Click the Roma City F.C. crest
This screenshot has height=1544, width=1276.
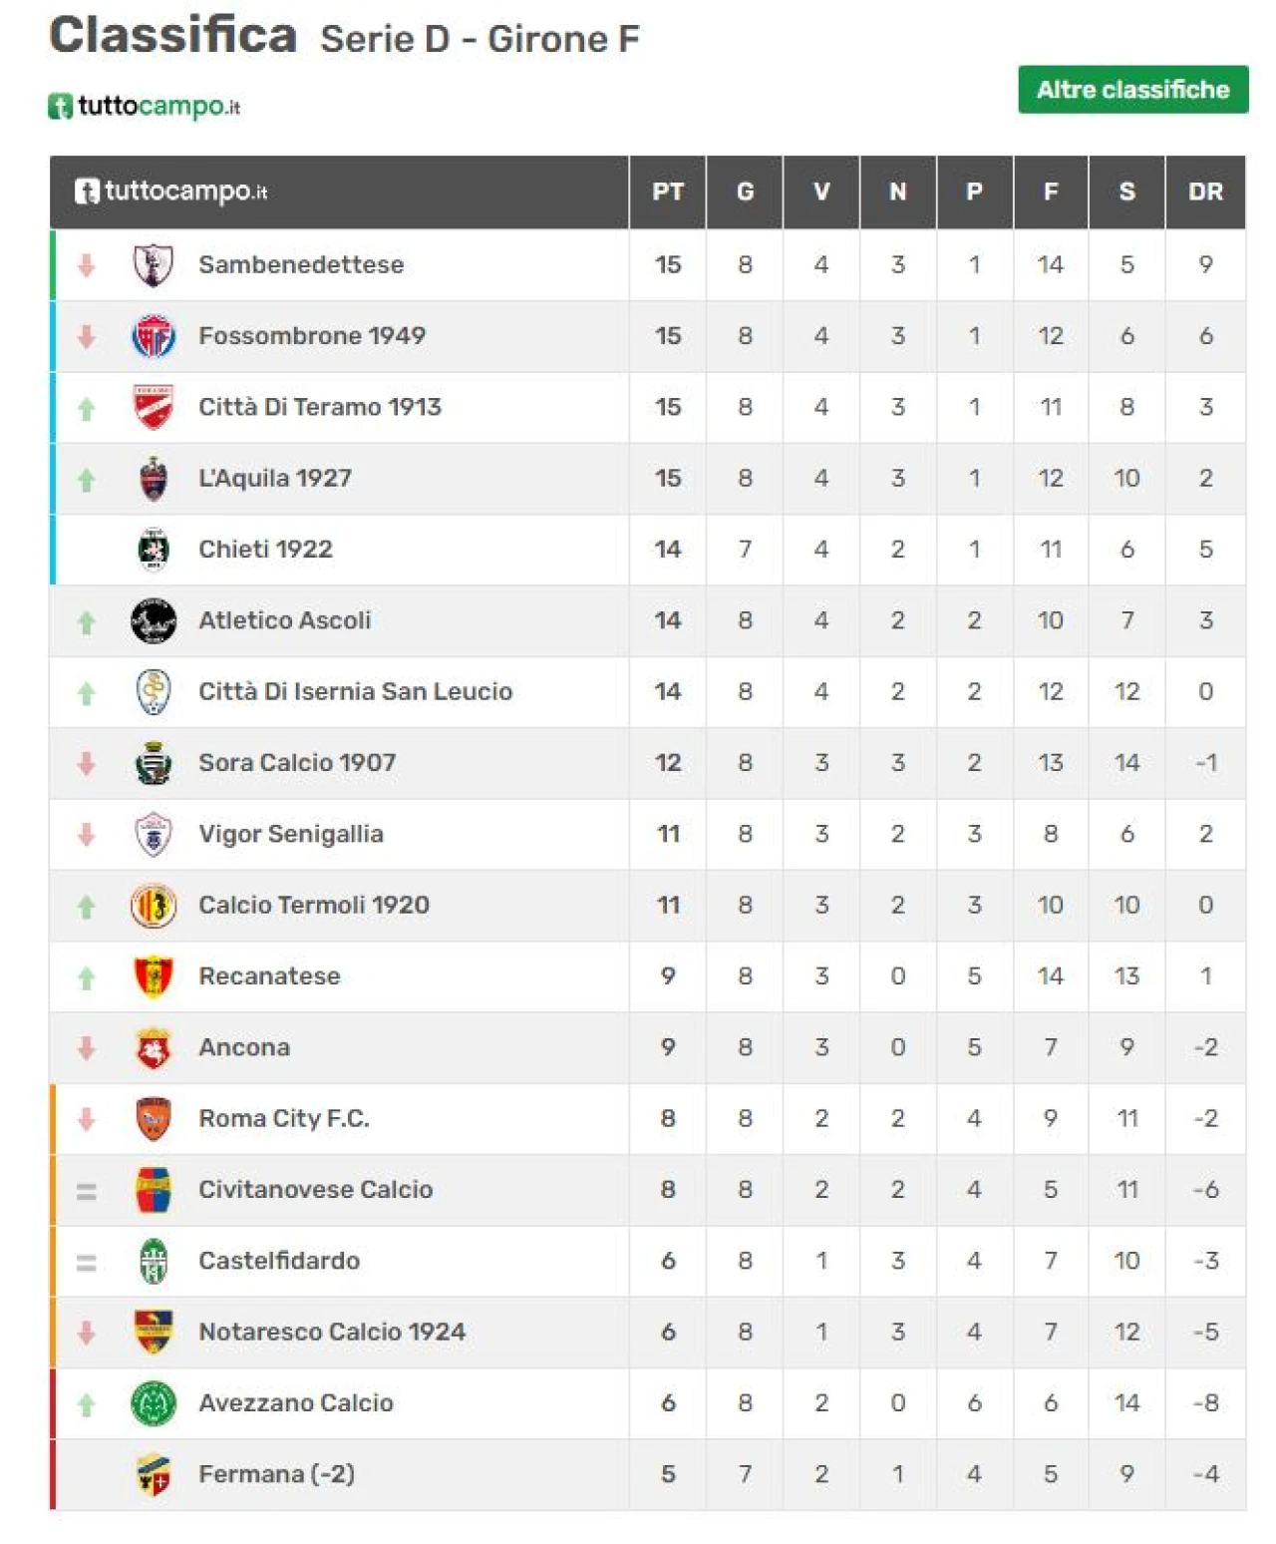pyautogui.click(x=154, y=1119)
